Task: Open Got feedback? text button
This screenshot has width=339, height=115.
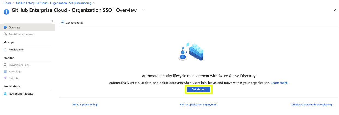Action: click(74, 23)
